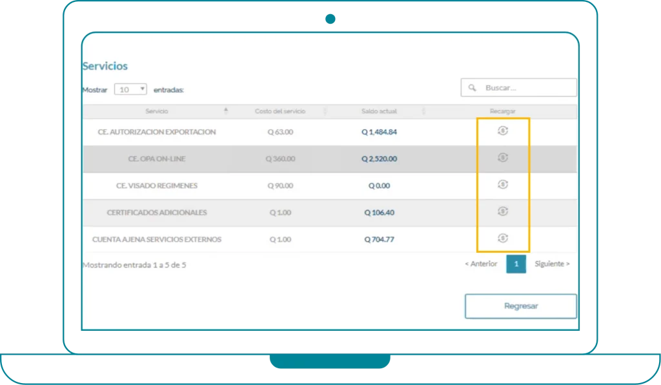
Task: Click recharge icon for CE. AUTORIZACION EXPORTACION
Action: coord(503,131)
